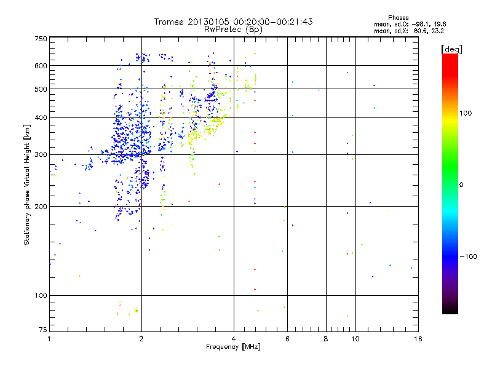Click the 'mean, sd,X: 80.6, 23.2' line
This screenshot has width=492, height=369.
point(409,31)
